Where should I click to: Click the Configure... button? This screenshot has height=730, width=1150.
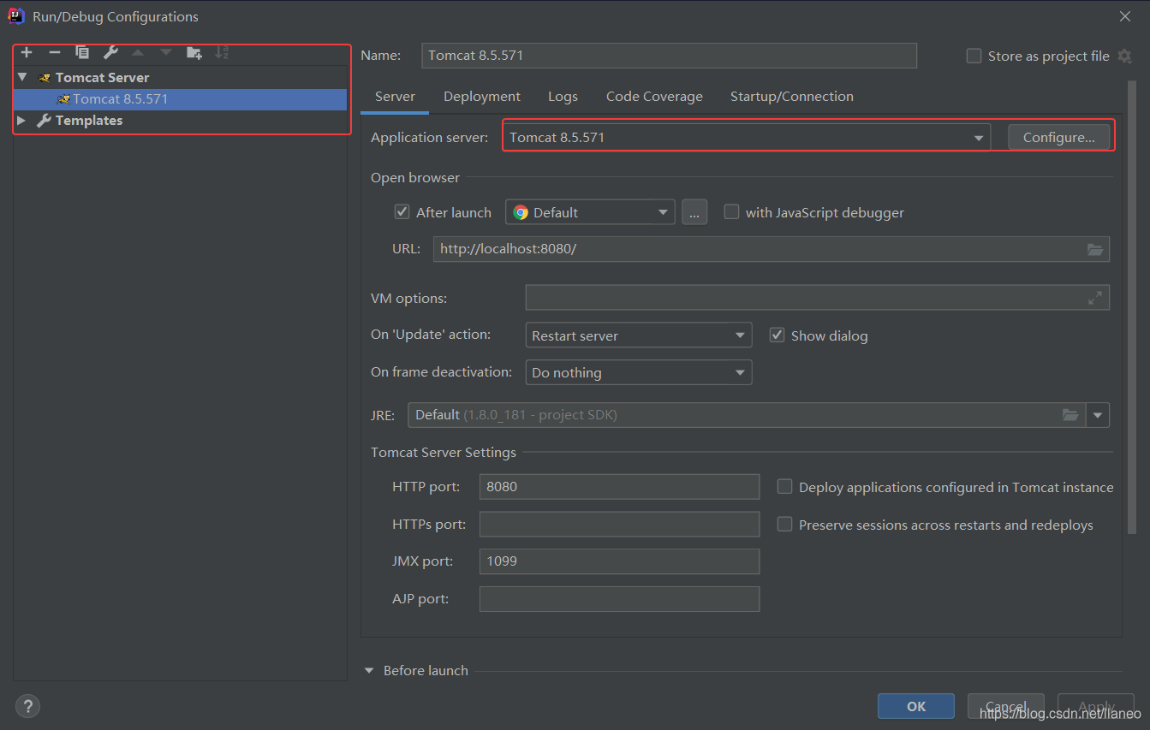(x=1058, y=137)
